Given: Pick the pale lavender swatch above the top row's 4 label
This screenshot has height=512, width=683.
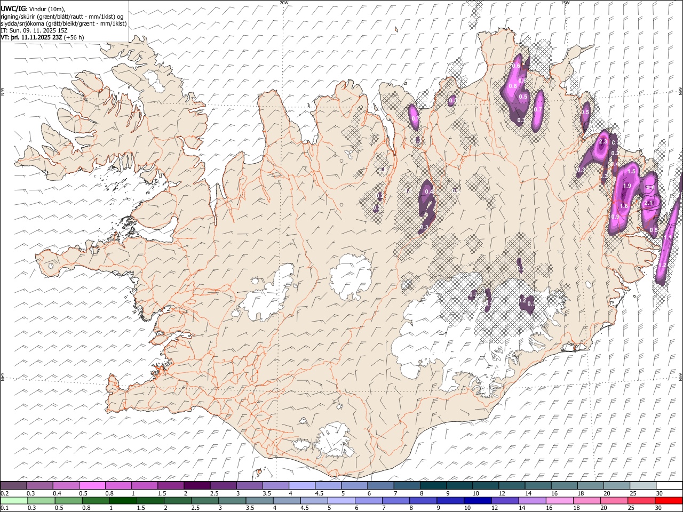Looking at the screenshot, I should point(302,485).
